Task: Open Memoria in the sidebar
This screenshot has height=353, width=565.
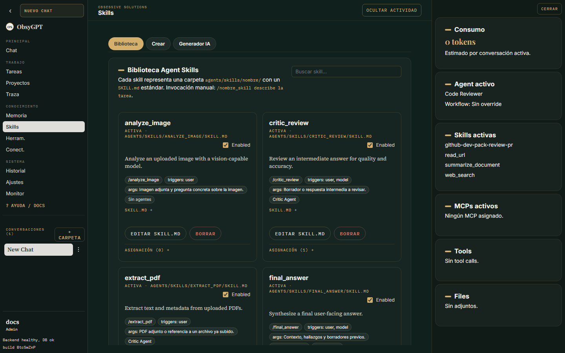Action: click(44, 115)
